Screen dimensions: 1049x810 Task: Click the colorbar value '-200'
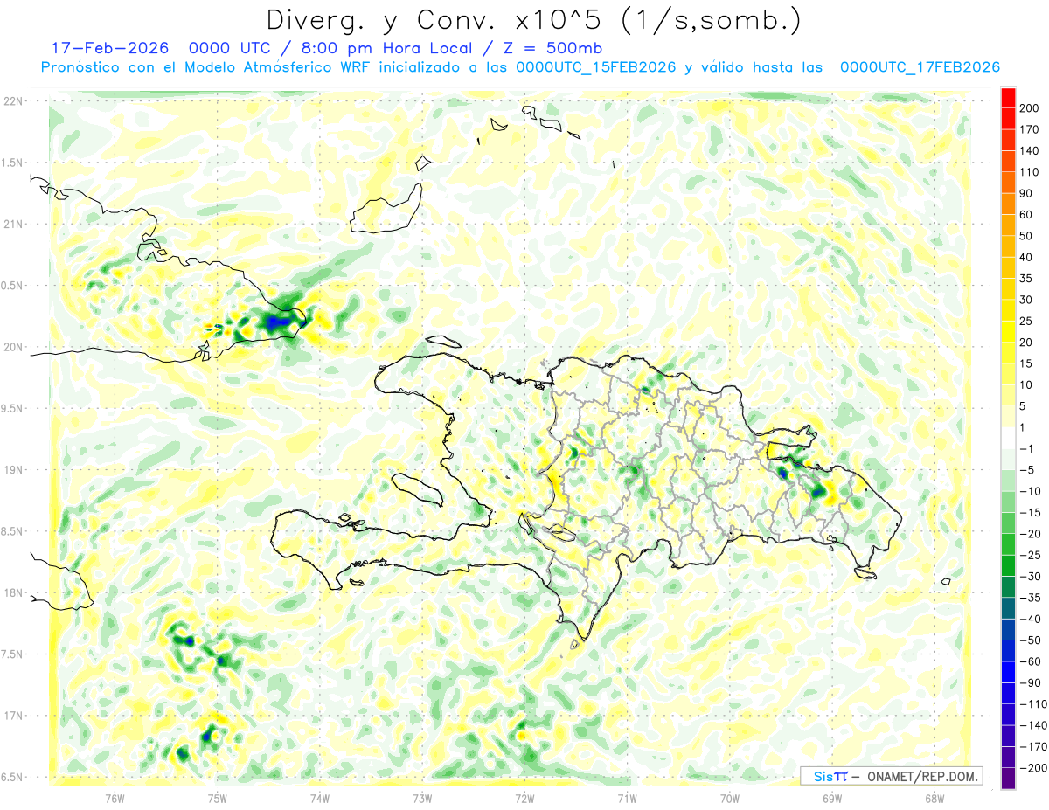(1032, 768)
